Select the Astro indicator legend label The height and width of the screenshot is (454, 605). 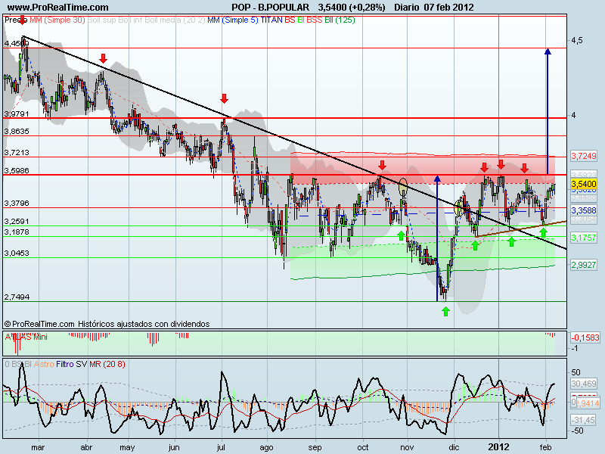pos(44,364)
